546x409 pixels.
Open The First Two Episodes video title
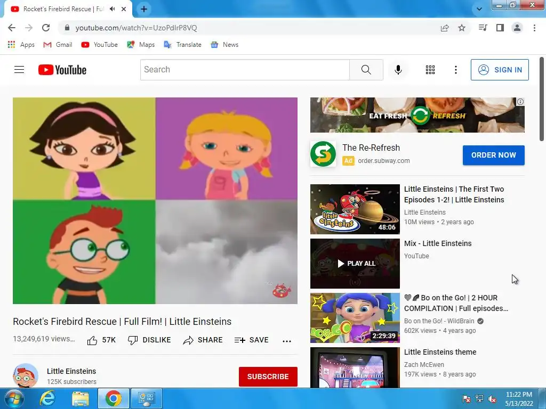click(x=454, y=194)
